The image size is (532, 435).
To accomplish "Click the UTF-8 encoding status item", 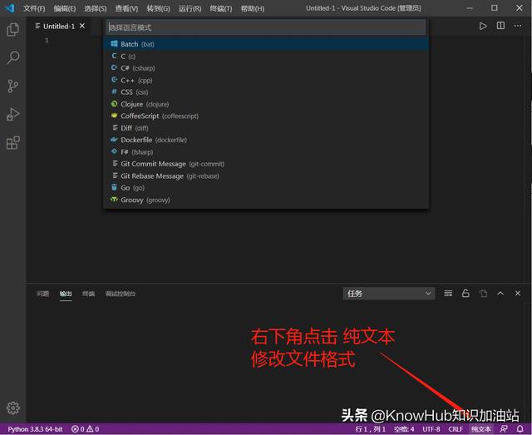I will point(431,429).
